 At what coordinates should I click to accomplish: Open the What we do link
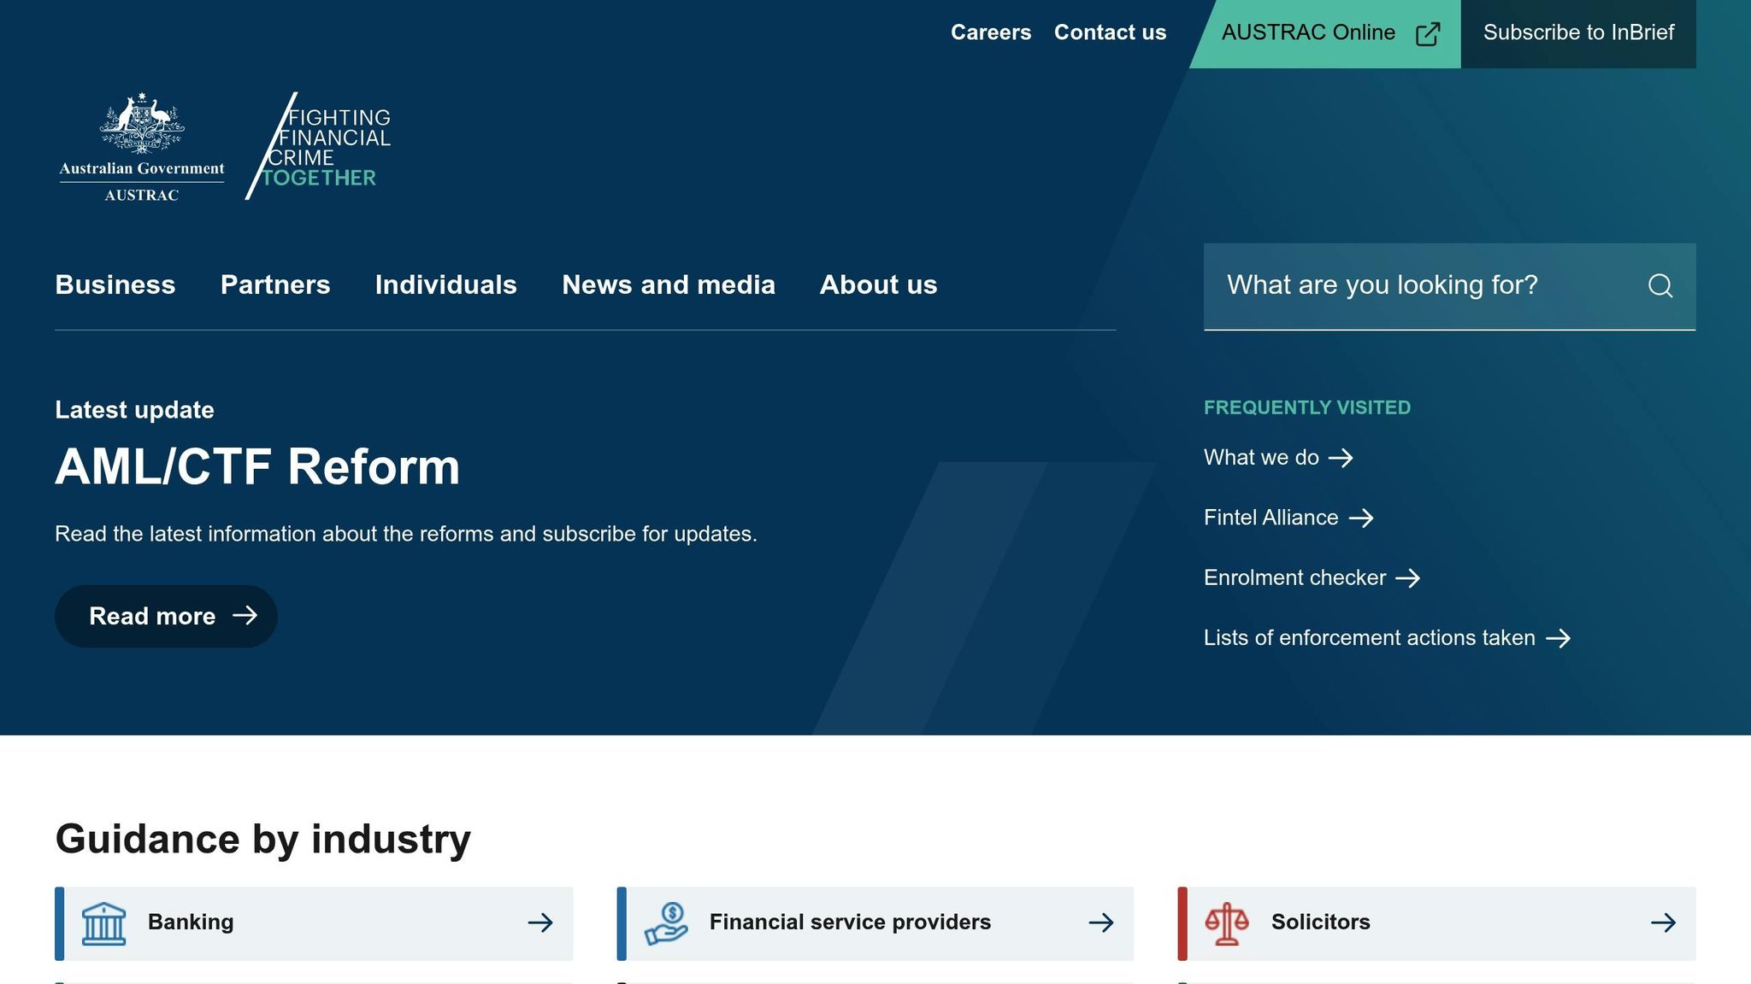tap(1278, 458)
